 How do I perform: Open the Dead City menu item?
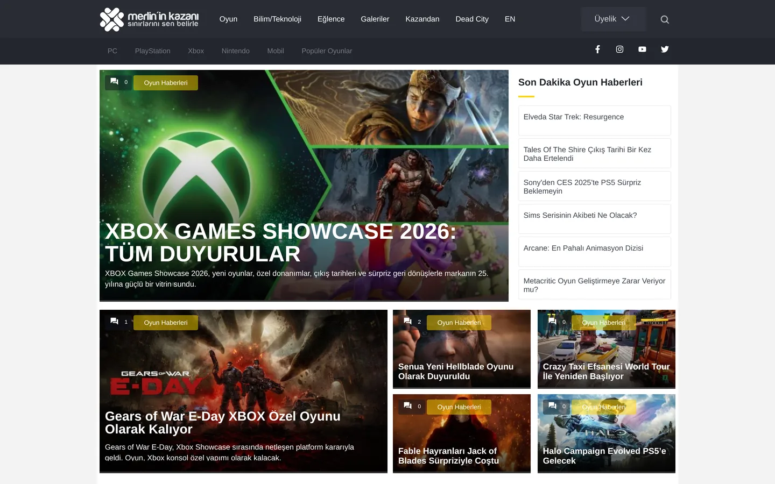[472, 19]
